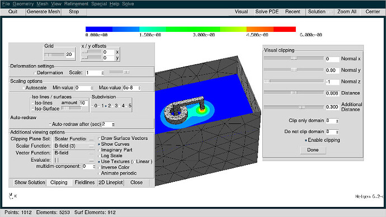Switch to the Fieldlines tab
This screenshot has height=217, width=386.
84,182
